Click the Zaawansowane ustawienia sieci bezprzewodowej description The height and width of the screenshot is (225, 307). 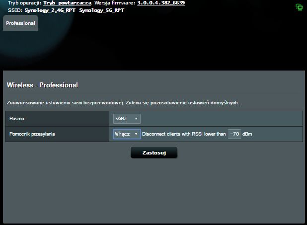click(123, 103)
